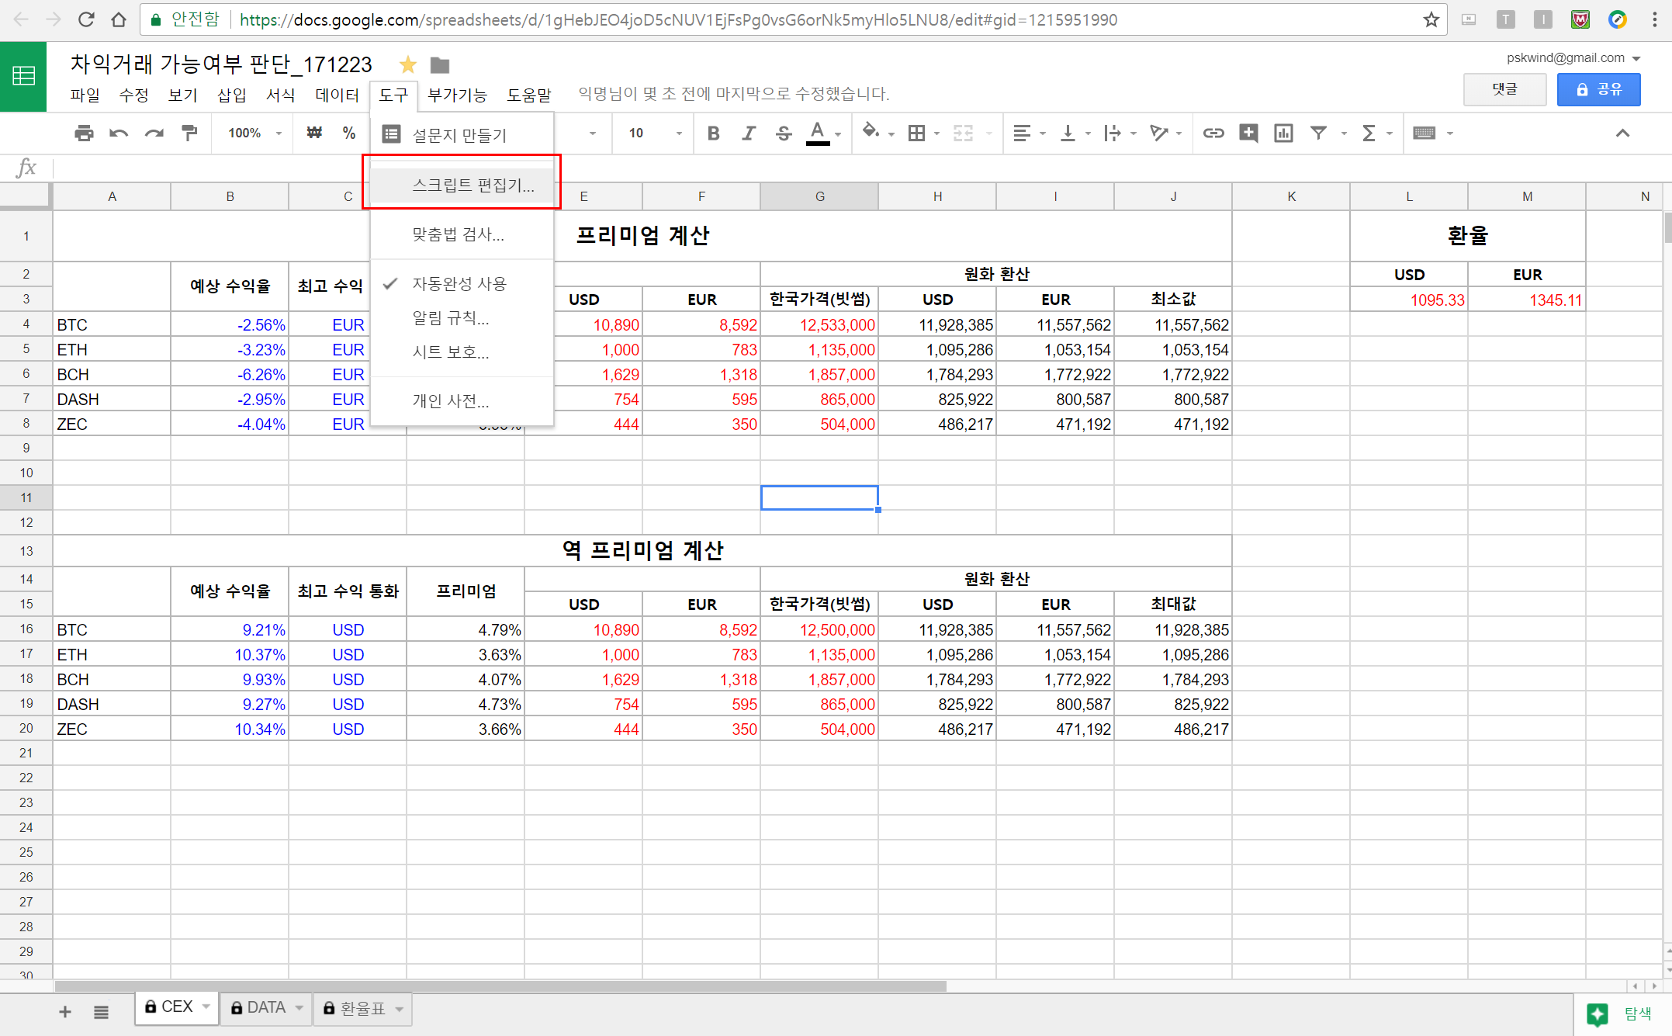Open the fill color picker
The height and width of the screenshot is (1036, 1672).
(871, 132)
